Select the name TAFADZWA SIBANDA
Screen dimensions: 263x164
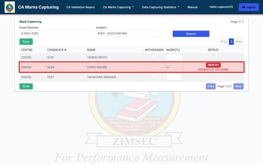coord(102,77)
